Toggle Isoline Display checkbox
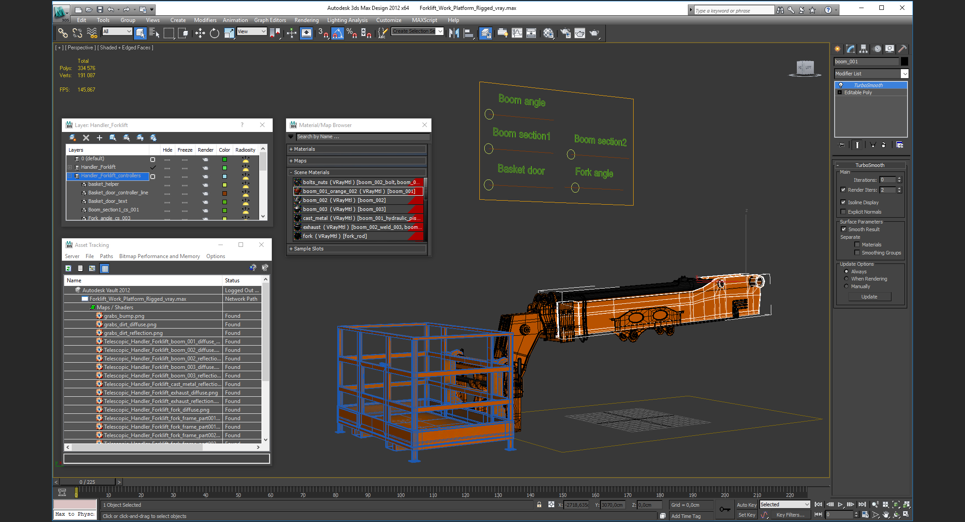This screenshot has height=522, width=965. (x=843, y=202)
